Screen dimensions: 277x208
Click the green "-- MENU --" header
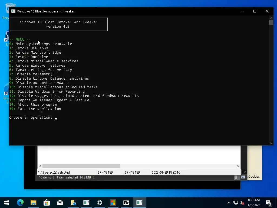20,40
